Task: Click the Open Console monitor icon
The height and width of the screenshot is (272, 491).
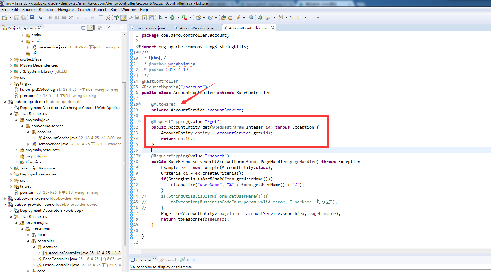Action: click(32, 18)
